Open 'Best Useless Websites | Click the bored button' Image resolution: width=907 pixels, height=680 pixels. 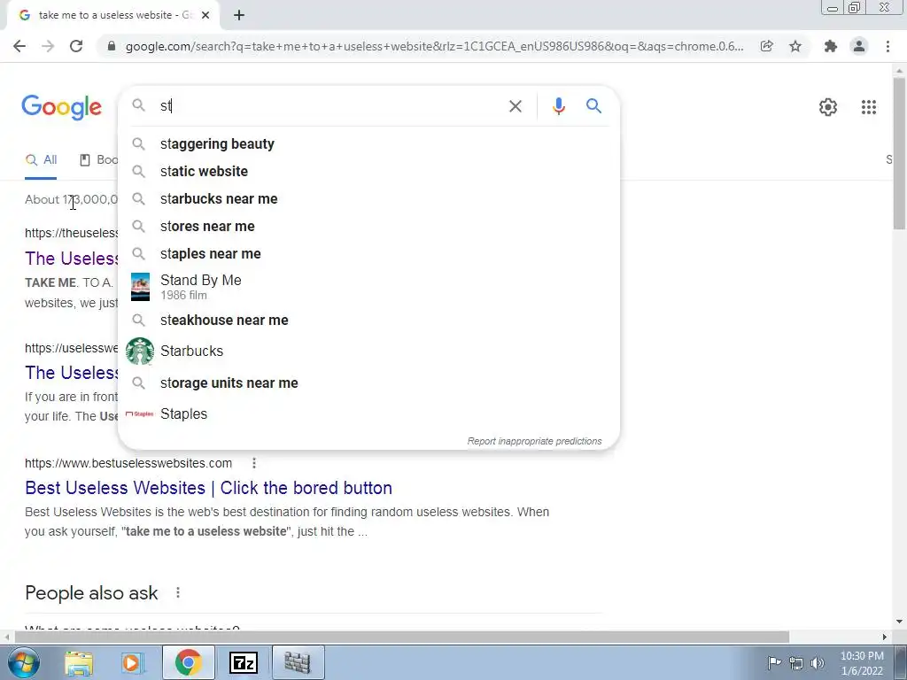[209, 488]
